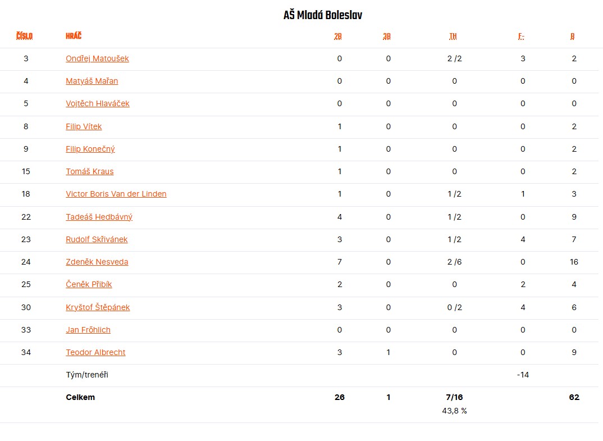Select the Čeněk Přibík link
Screen dimensions: 603x441
(89, 284)
